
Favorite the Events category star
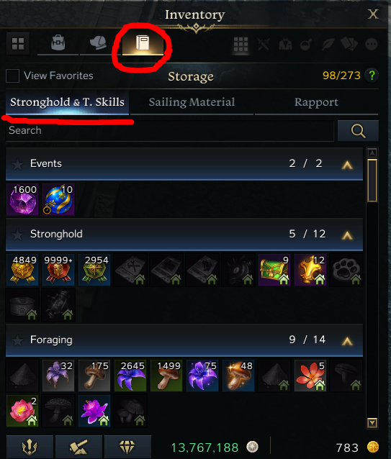pyautogui.click(x=17, y=164)
